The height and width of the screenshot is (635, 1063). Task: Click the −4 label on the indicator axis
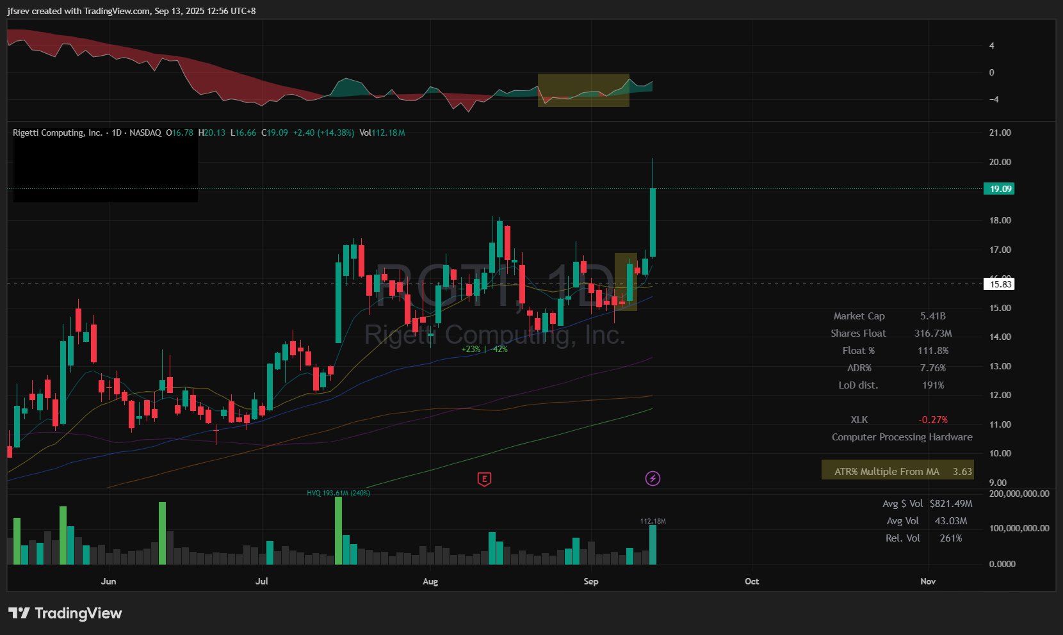[x=994, y=100]
